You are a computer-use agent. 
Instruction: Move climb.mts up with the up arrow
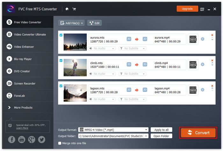[x=212, y=63]
